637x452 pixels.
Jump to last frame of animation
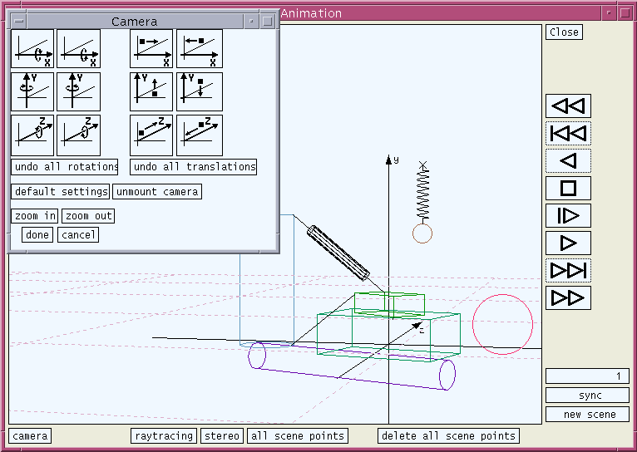568,271
